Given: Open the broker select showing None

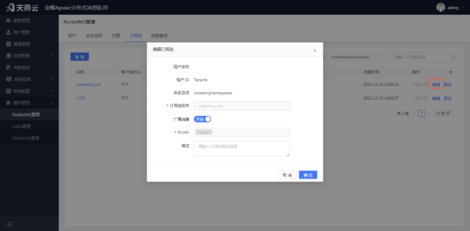Looking at the screenshot, I should [242, 132].
